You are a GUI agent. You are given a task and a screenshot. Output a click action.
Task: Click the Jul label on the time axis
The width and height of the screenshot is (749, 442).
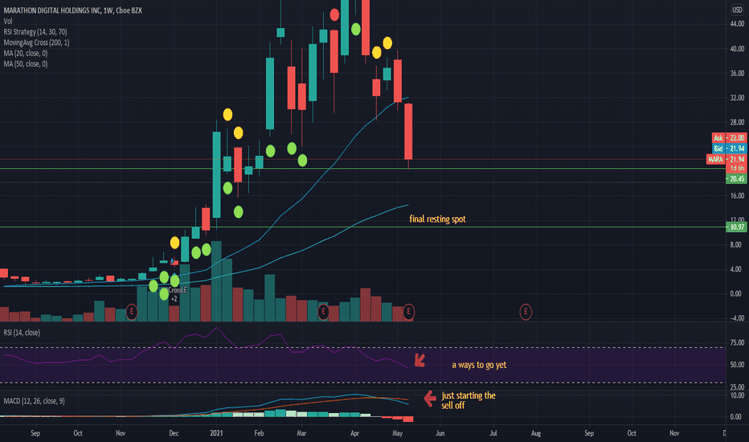493,433
